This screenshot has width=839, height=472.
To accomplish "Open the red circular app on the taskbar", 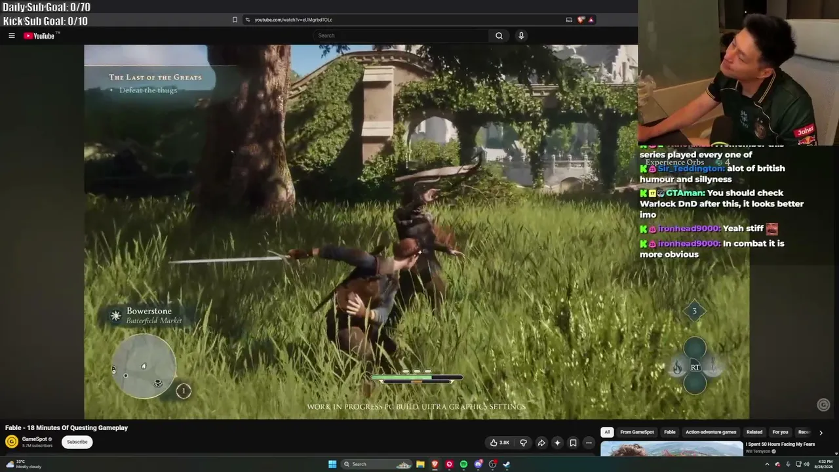I will [449, 464].
